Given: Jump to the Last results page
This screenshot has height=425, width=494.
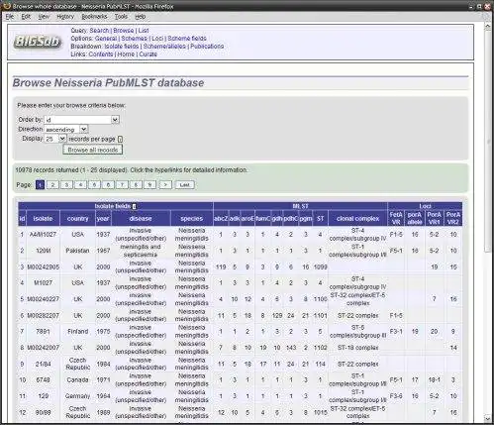Looking at the screenshot, I should 184,185.
